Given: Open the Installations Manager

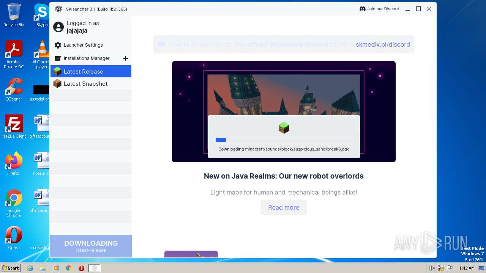Looking at the screenshot, I should coord(87,58).
